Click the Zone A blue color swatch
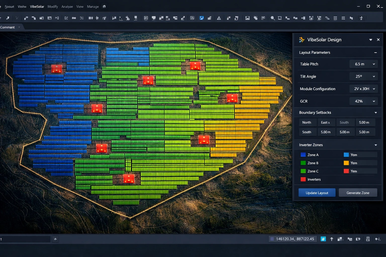 click(x=303, y=155)
